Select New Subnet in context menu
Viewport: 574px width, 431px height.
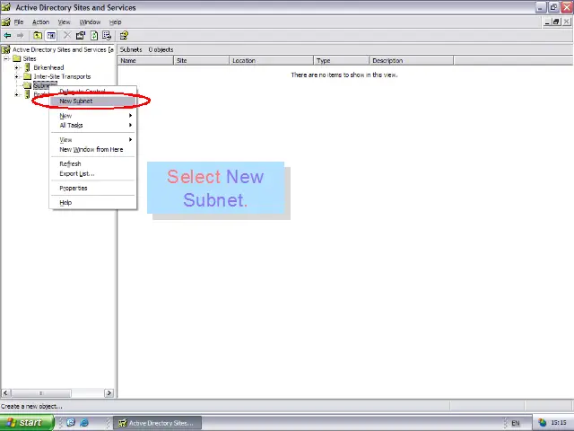pos(76,101)
